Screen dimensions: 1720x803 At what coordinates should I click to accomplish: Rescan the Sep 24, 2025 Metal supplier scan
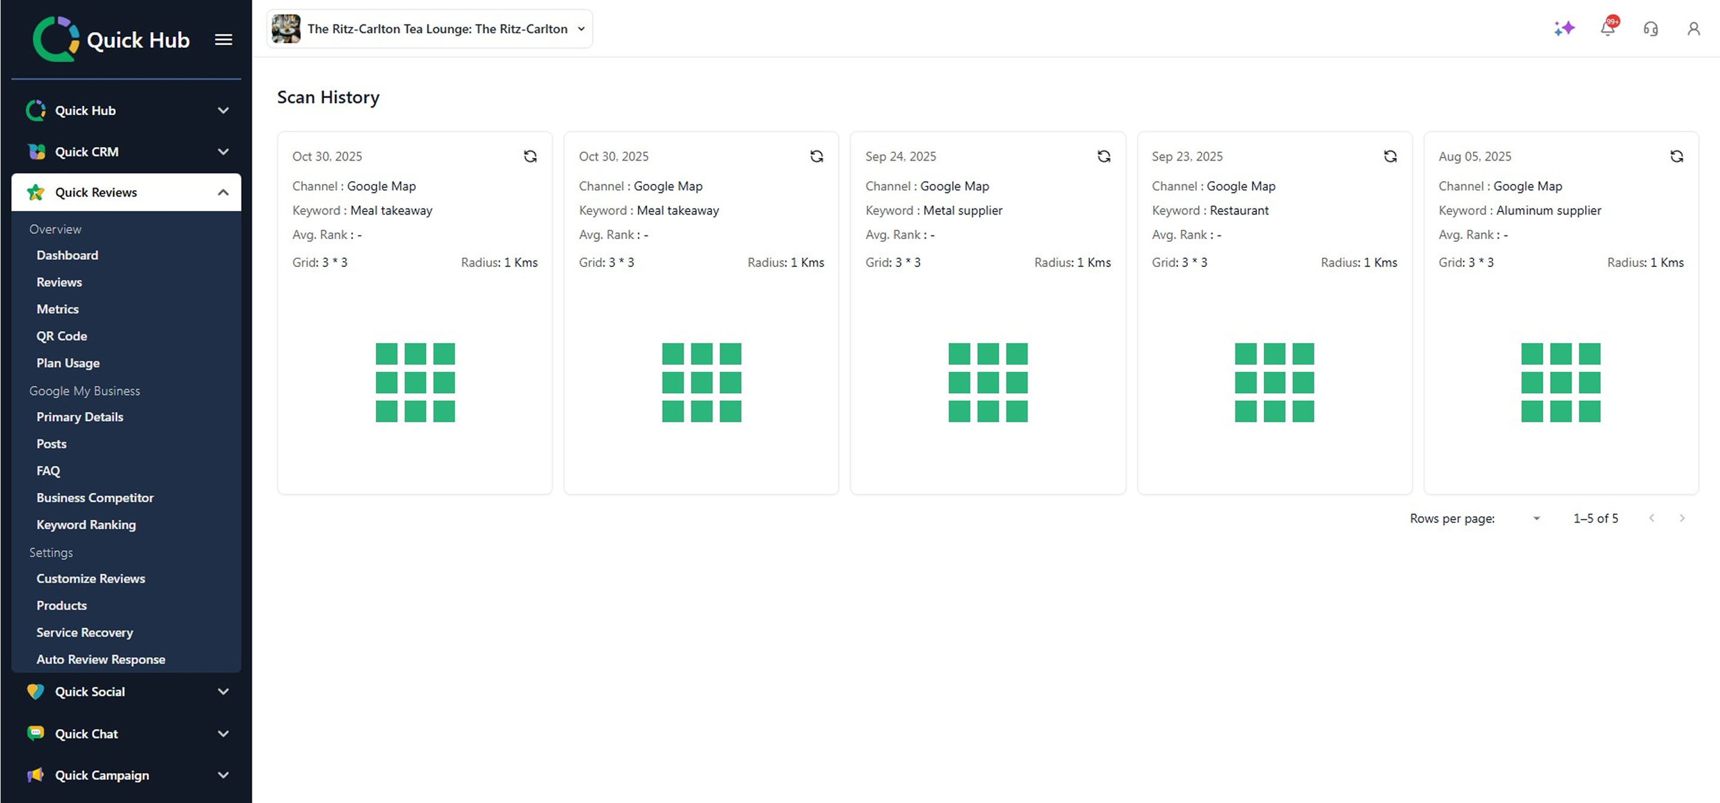tap(1104, 157)
